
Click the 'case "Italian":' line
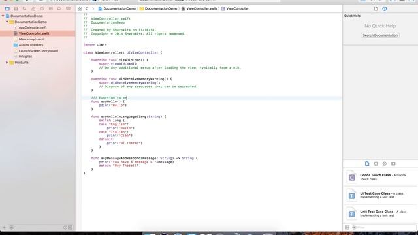coord(114,132)
